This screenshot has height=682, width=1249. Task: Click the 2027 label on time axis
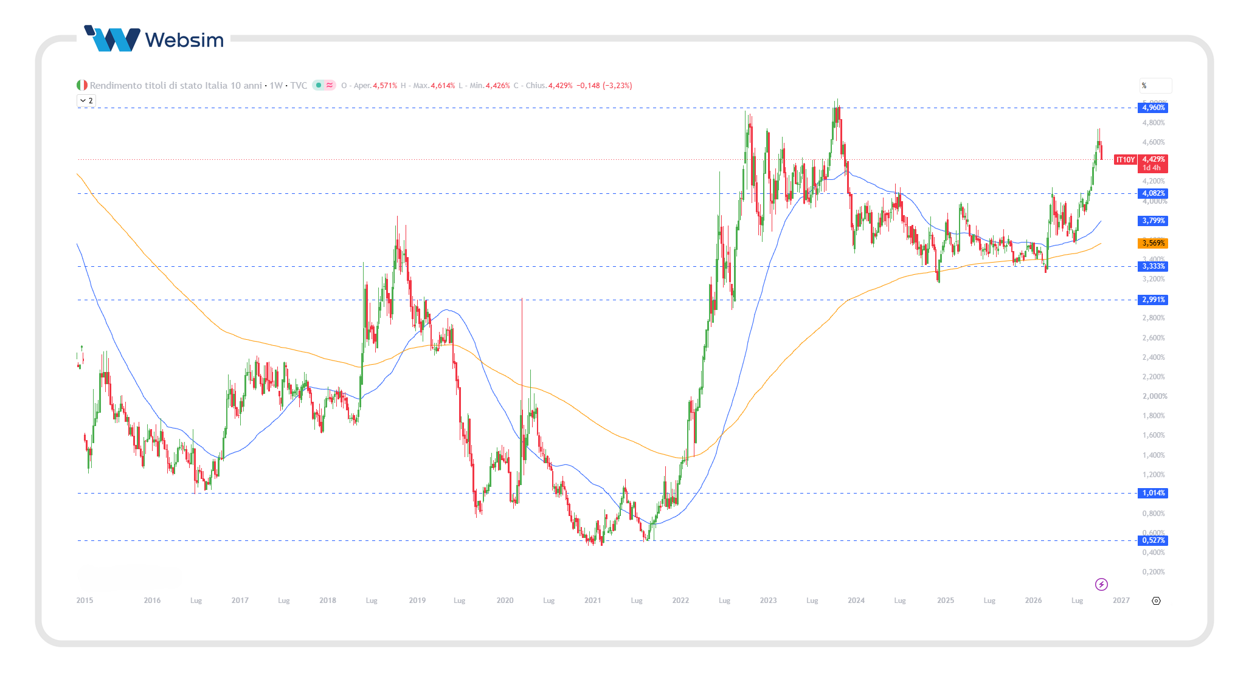[x=1121, y=601]
